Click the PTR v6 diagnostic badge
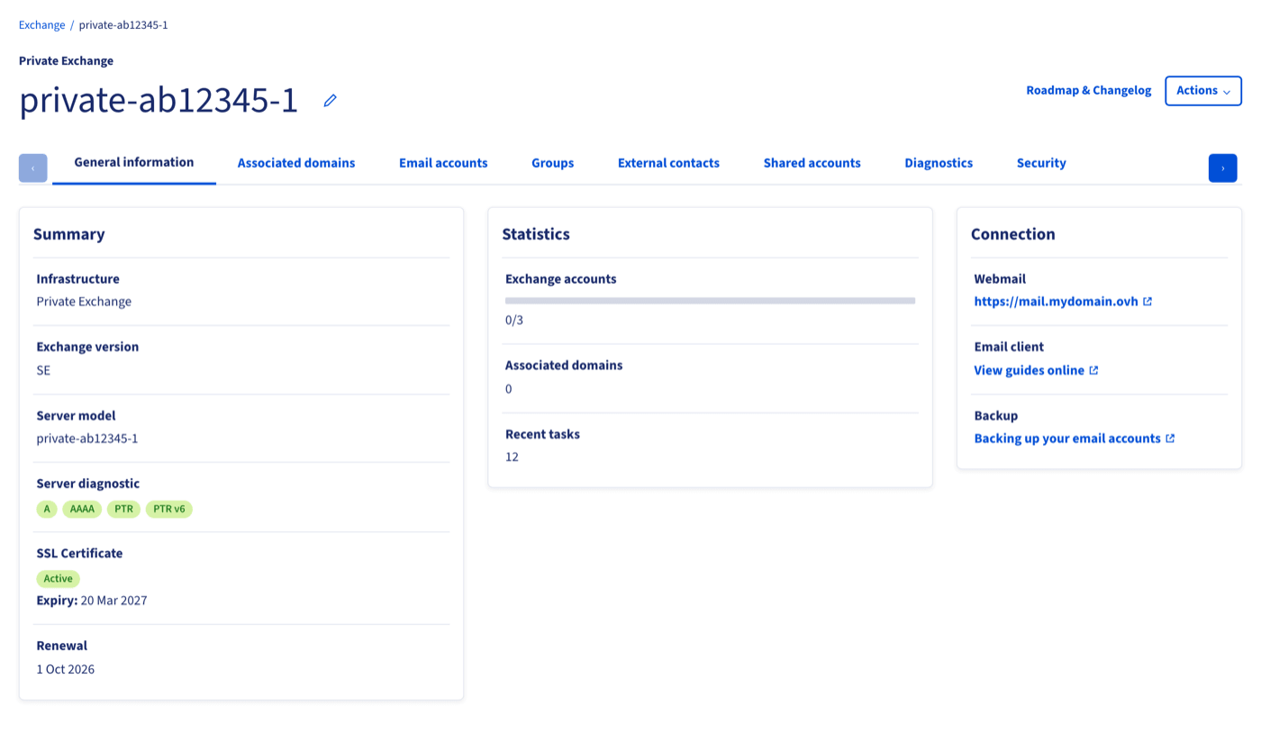 (169, 509)
